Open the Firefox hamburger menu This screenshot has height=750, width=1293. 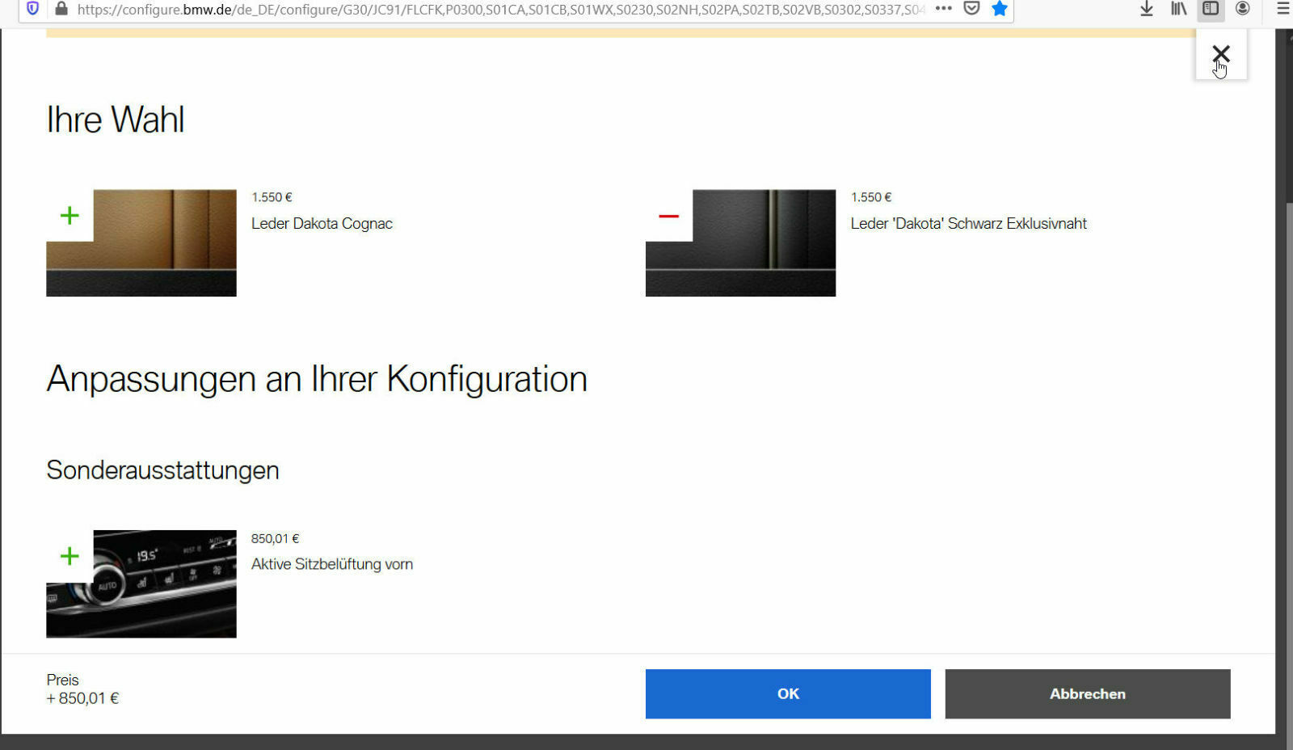pyautogui.click(x=1282, y=9)
